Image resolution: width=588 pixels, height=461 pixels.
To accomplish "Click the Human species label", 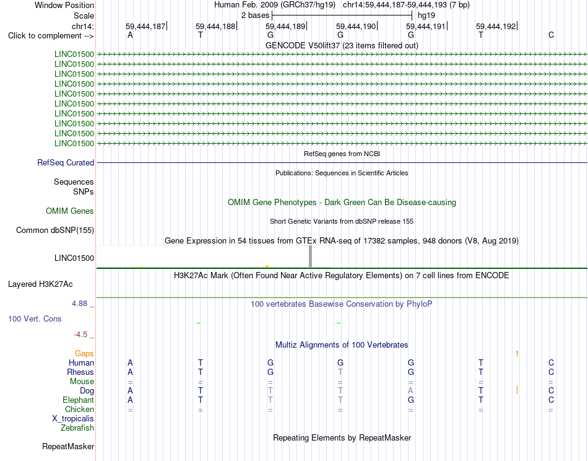I will tap(81, 362).
